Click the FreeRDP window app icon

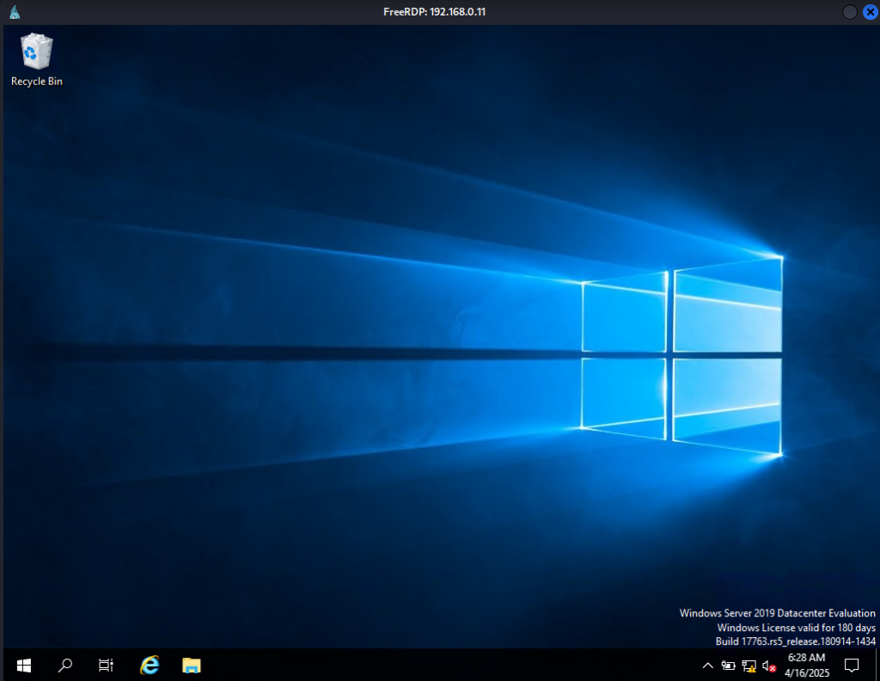point(15,12)
